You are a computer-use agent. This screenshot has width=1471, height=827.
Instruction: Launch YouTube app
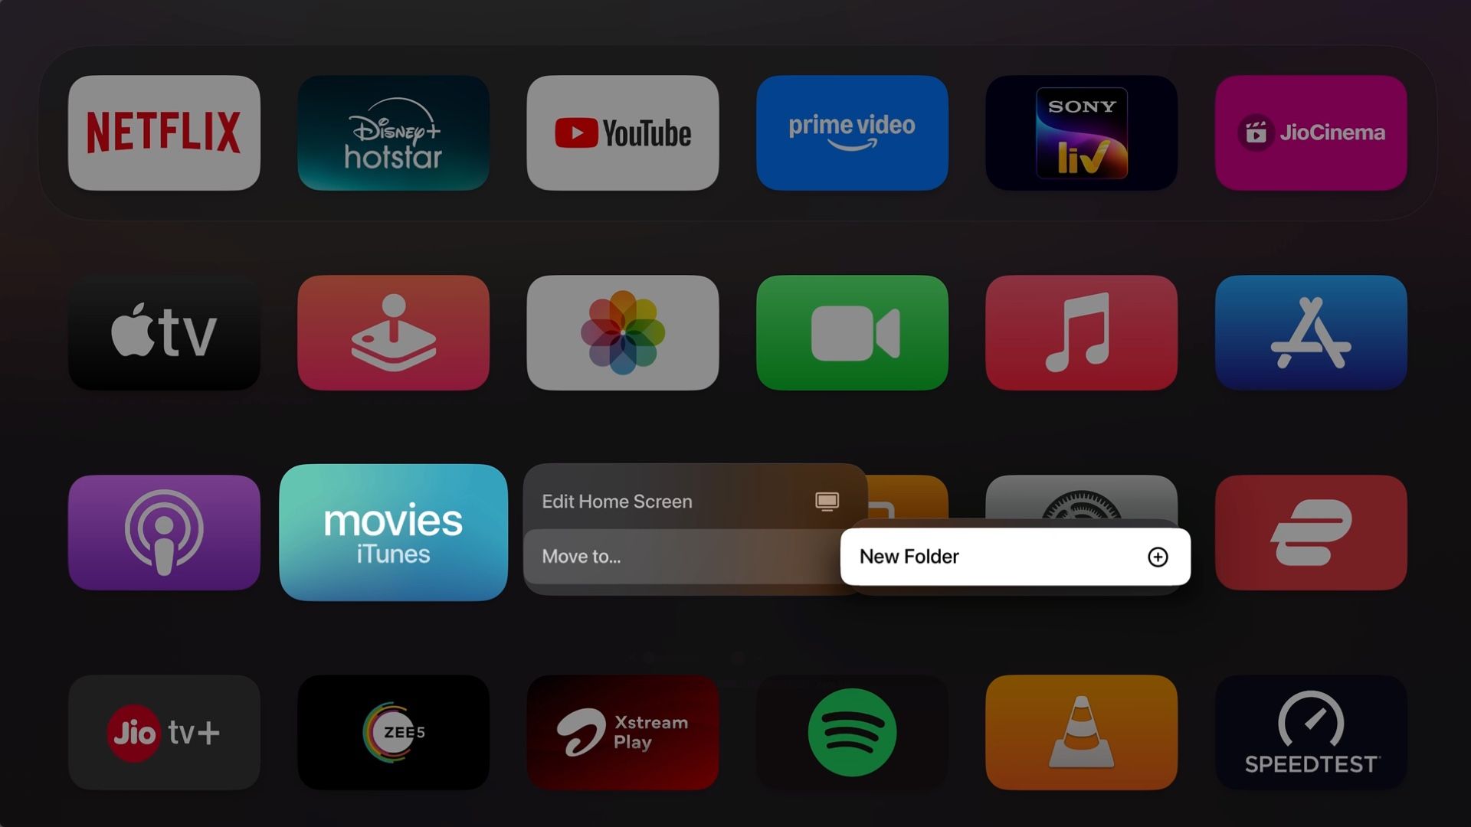tap(622, 131)
